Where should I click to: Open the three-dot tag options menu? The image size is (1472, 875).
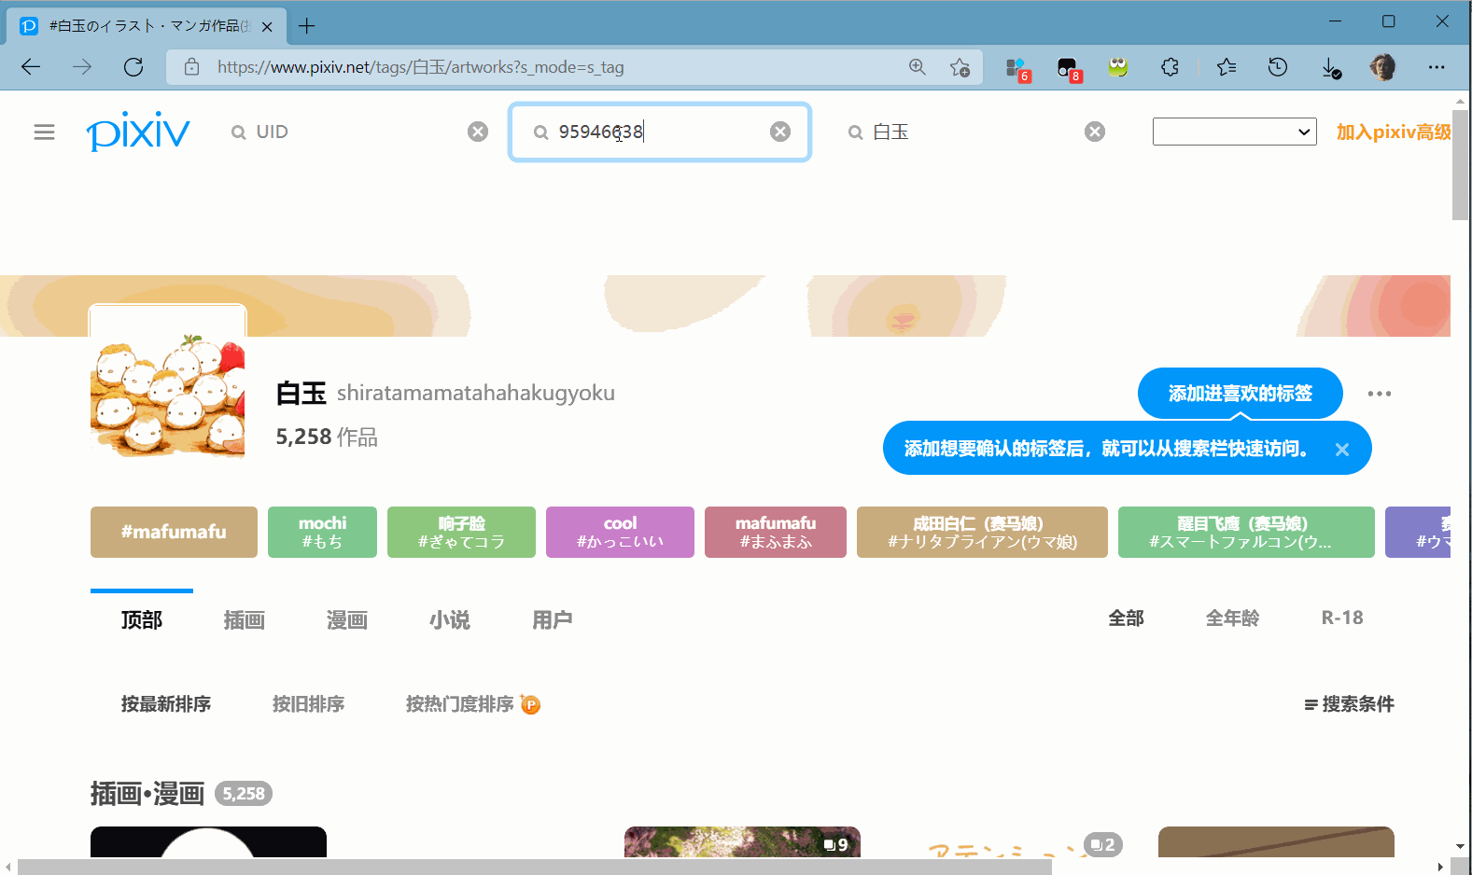[x=1379, y=394]
